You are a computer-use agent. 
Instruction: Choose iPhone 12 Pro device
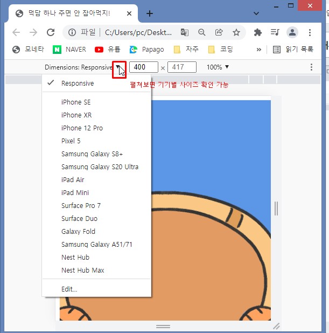pyautogui.click(x=96, y=128)
